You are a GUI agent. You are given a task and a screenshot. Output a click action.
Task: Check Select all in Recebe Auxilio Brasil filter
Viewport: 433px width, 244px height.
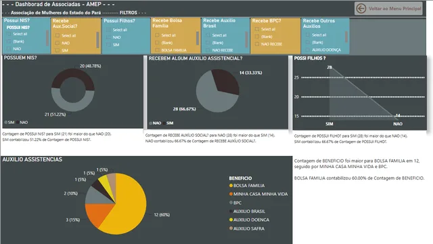click(208, 35)
